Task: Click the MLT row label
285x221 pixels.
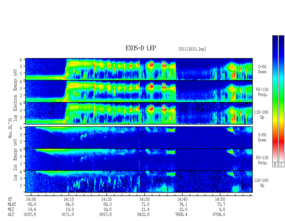Action: pyautogui.click(x=11, y=210)
